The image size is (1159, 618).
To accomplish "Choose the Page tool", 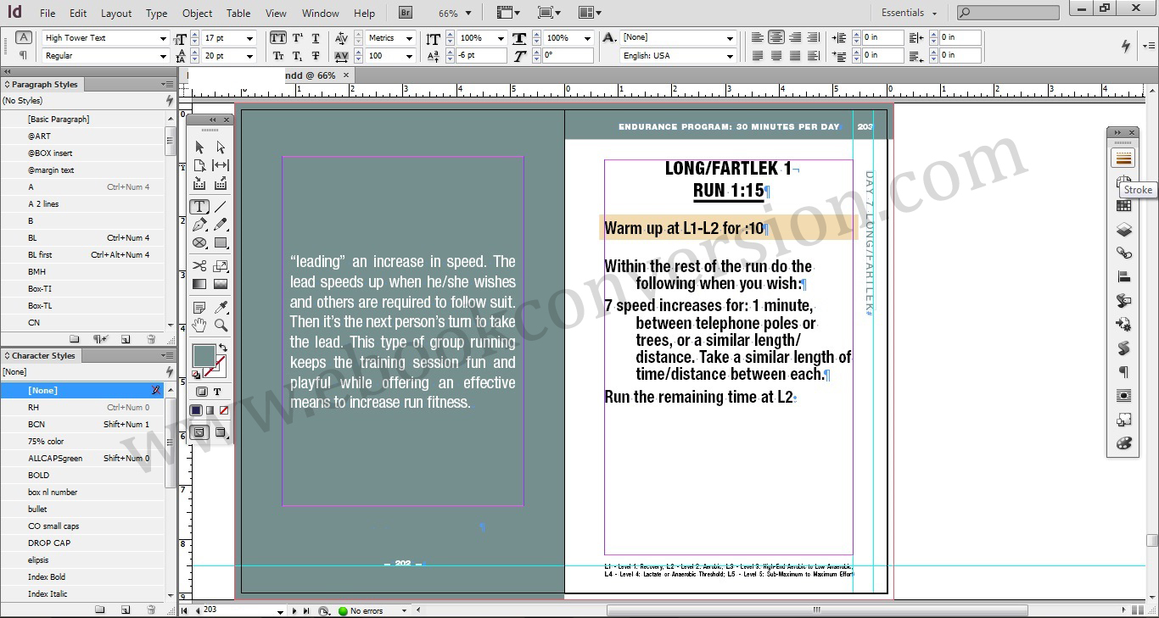I will [x=199, y=165].
